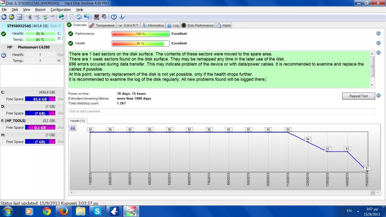Click the Health (%) graph tab
This screenshot has height=217, width=386.
click(78, 121)
